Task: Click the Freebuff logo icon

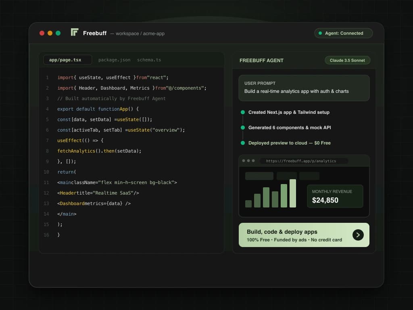Action: coord(75,32)
